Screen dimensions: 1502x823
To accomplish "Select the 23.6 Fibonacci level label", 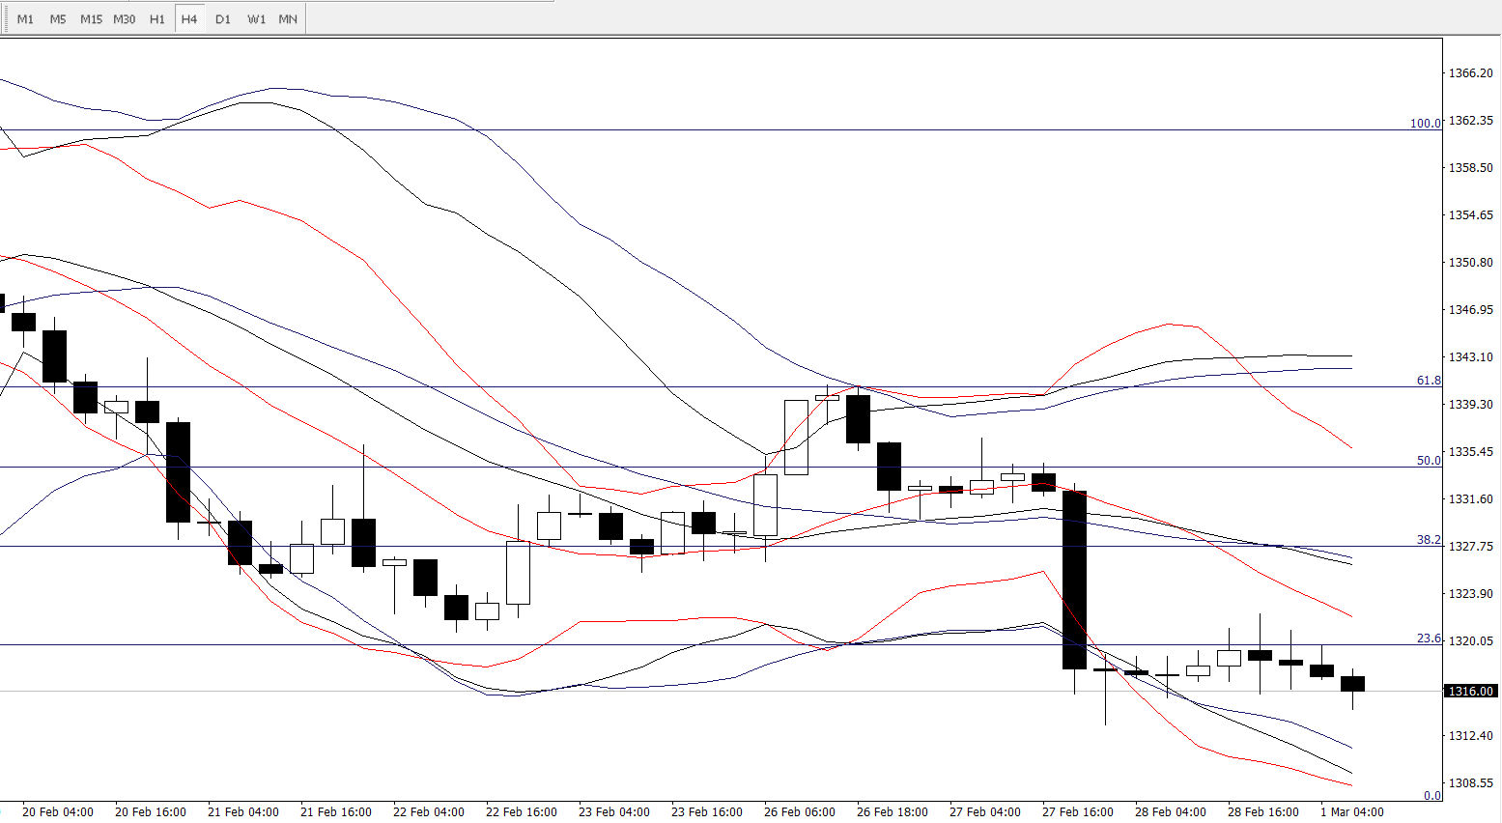I will tap(1429, 639).
